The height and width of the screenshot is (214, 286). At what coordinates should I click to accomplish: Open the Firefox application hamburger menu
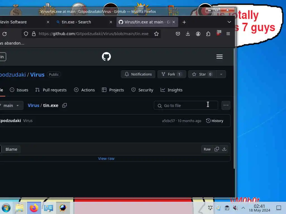(x=228, y=34)
